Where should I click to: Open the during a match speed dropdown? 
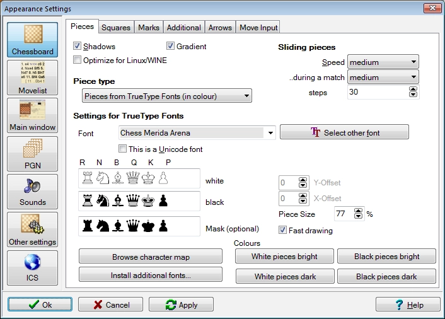coord(383,77)
